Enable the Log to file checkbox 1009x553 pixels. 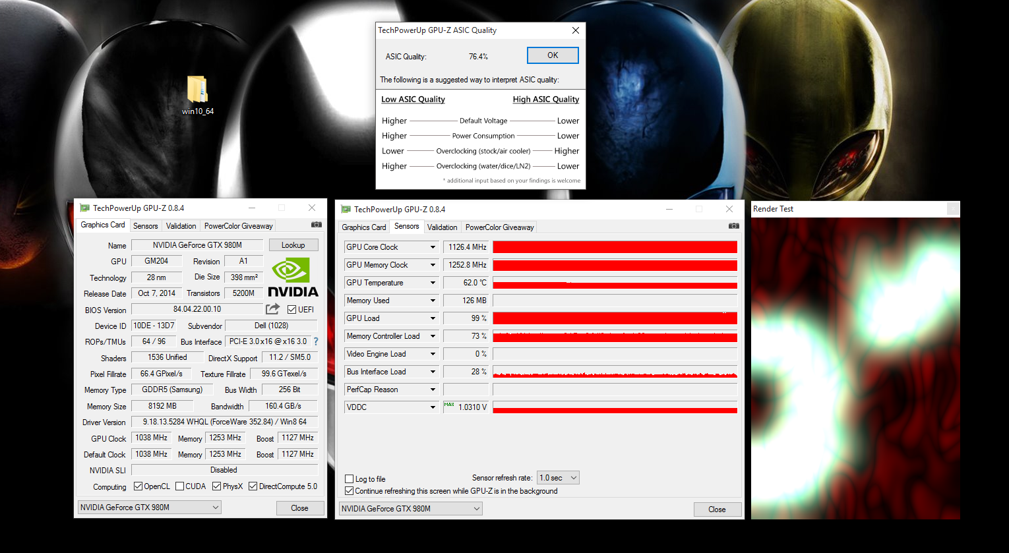pos(350,479)
